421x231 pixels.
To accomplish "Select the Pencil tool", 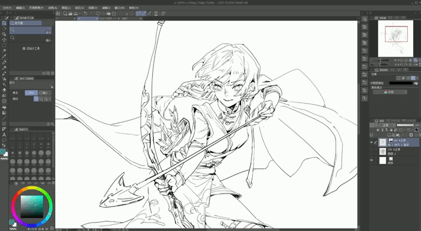I will click(x=4, y=68).
